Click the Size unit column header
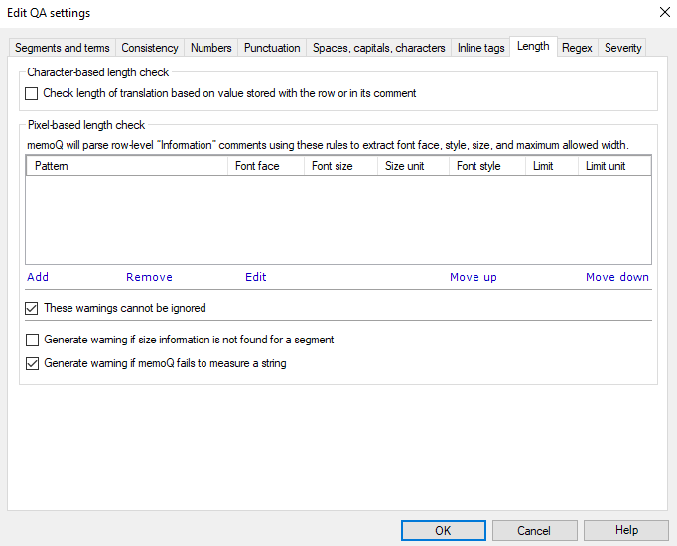Screen dimensions: 677x546 point(413,166)
